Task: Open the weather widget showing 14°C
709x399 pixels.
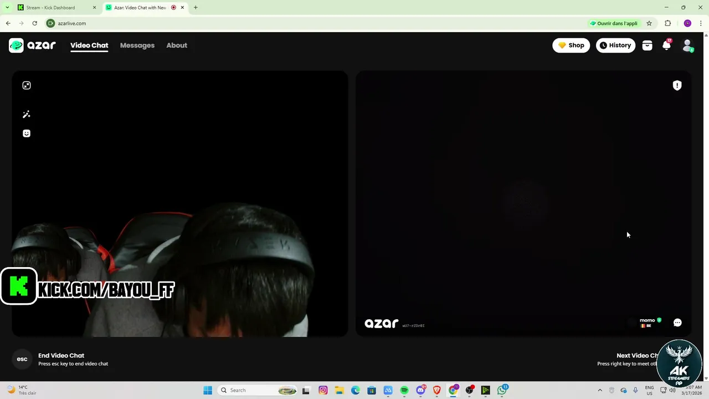Action: pyautogui.click(x=22, y=390)
